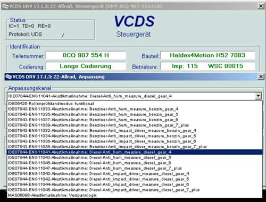266x202 pixels.
Task: Click Teilenummer field 0CQ 907 554 H
Action: (x=86, y=55)
